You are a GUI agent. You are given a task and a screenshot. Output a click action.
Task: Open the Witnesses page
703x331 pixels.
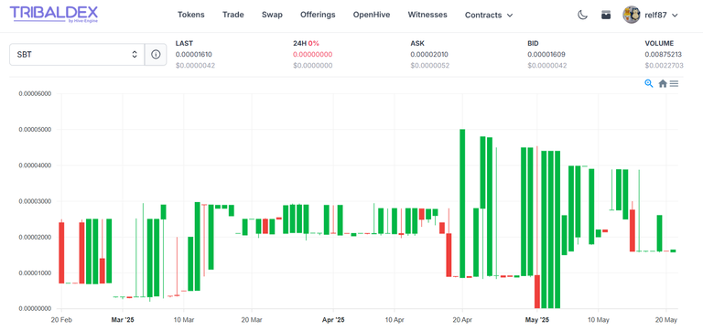tap(427, 15)
